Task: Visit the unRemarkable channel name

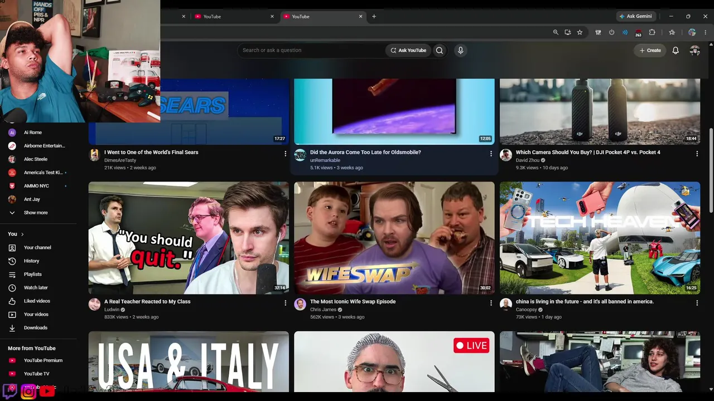Action: click(325, 160)
